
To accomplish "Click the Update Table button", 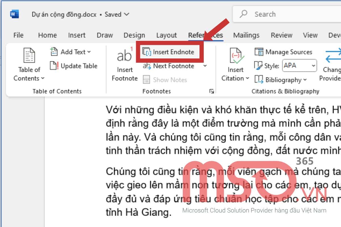I will tap(74, 66).
